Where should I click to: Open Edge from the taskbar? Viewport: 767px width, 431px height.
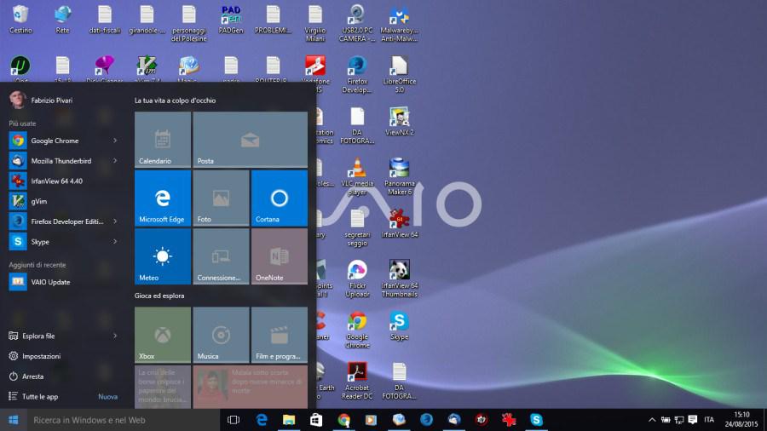click(x=262, y=420)
